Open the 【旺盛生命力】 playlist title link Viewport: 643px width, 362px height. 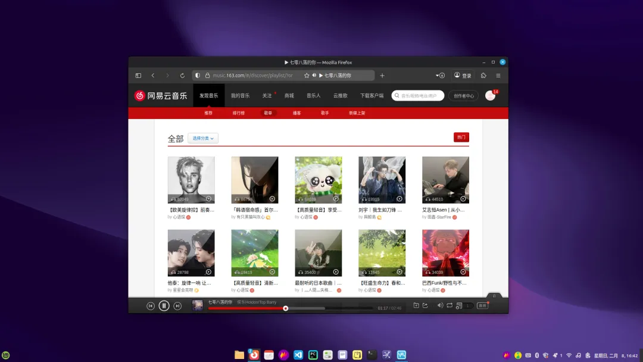point(382,283)
